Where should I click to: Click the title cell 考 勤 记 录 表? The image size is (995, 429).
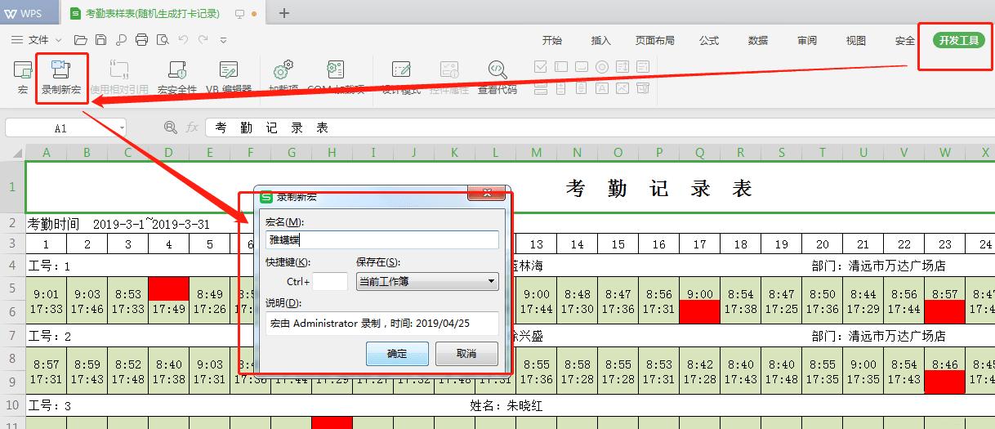click(658, 188)
